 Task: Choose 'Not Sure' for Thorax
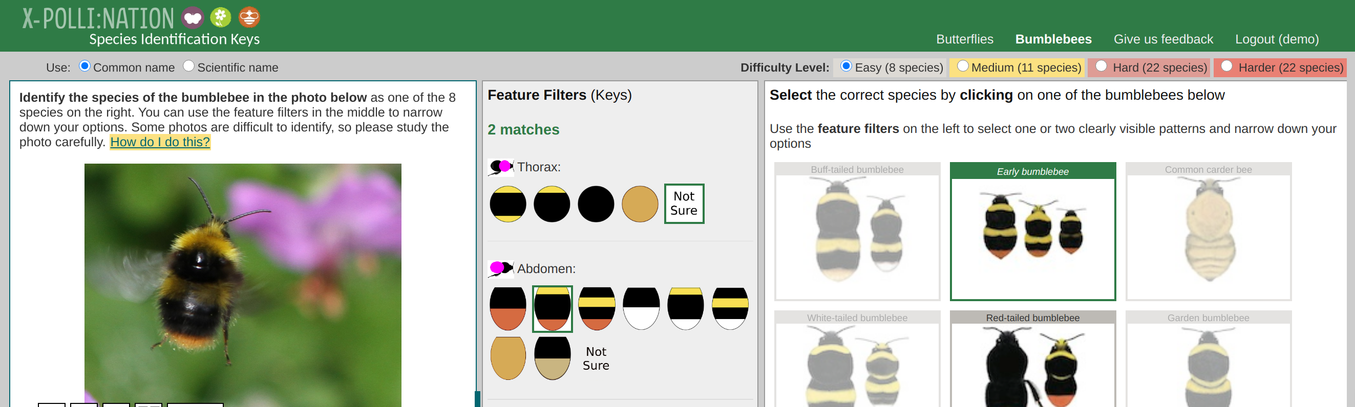tap(684, 204)
